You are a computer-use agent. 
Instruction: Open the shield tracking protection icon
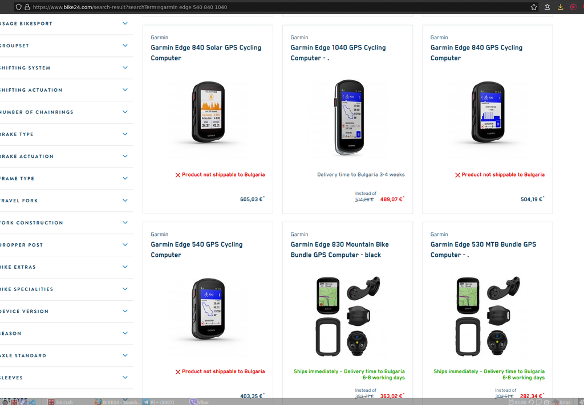[19, 7]
